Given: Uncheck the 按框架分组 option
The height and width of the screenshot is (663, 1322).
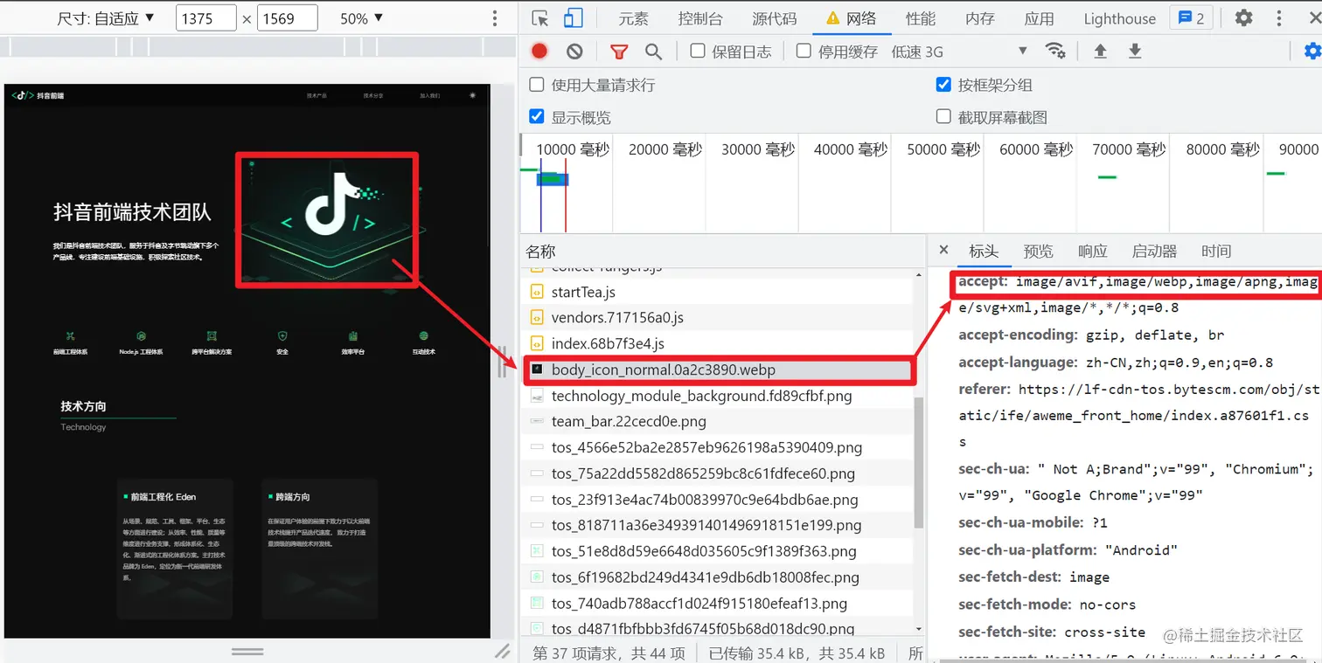Looking at the screenshot, I should [943, 85].
